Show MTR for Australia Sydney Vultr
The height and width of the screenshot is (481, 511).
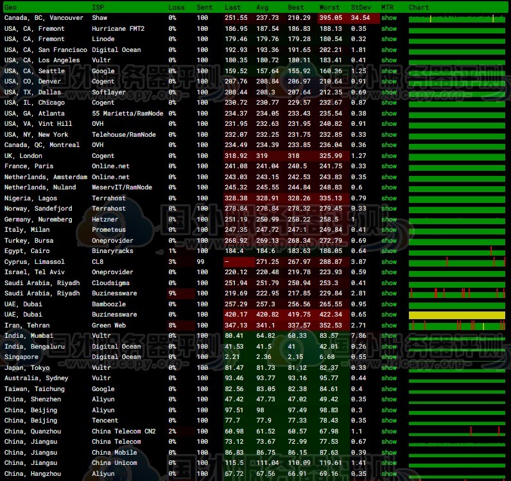coord(389,378)
